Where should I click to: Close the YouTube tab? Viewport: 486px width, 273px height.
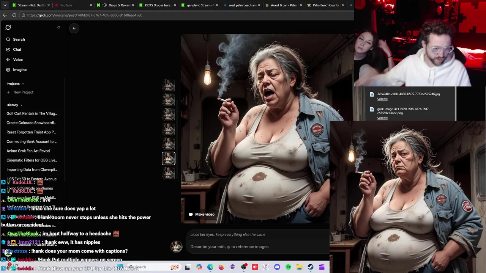coord(91,5)
